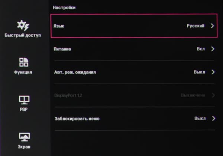The height and width of the screenshot is (156, 223).
Task: Click the Быстрый доступ sidebar label
Action: [23, 36]
